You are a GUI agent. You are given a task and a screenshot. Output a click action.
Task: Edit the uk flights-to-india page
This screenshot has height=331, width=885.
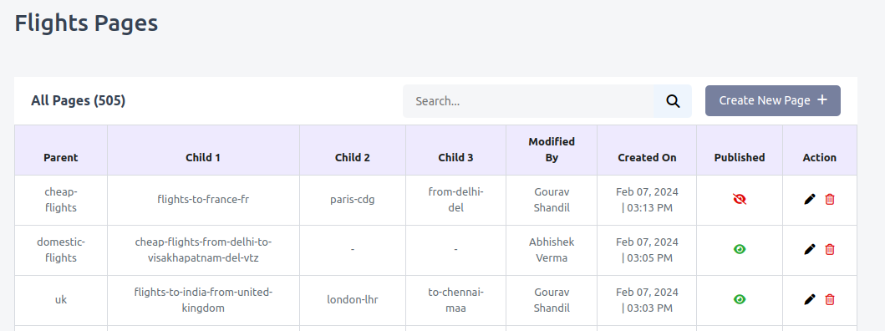pos(809,299)
